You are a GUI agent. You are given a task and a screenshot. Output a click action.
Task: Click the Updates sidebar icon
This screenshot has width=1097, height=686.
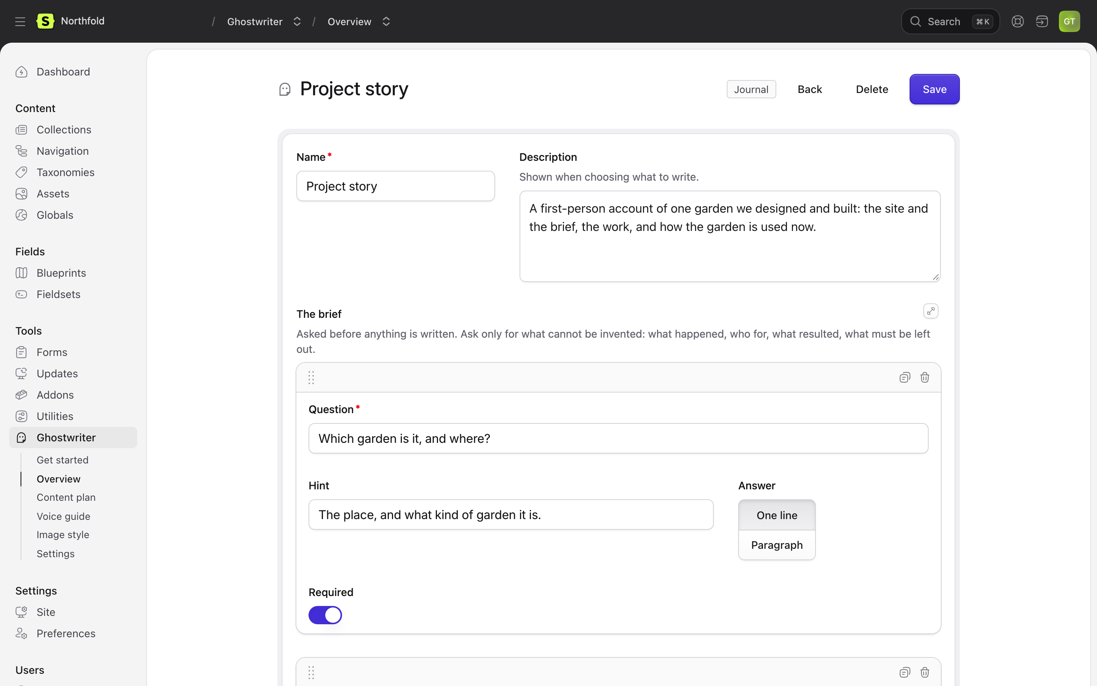click(x=21, y=373)
